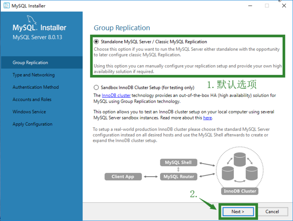The image size is (293, 221).
Task: Follow the 'here' read more link
Action: (207, 118)
